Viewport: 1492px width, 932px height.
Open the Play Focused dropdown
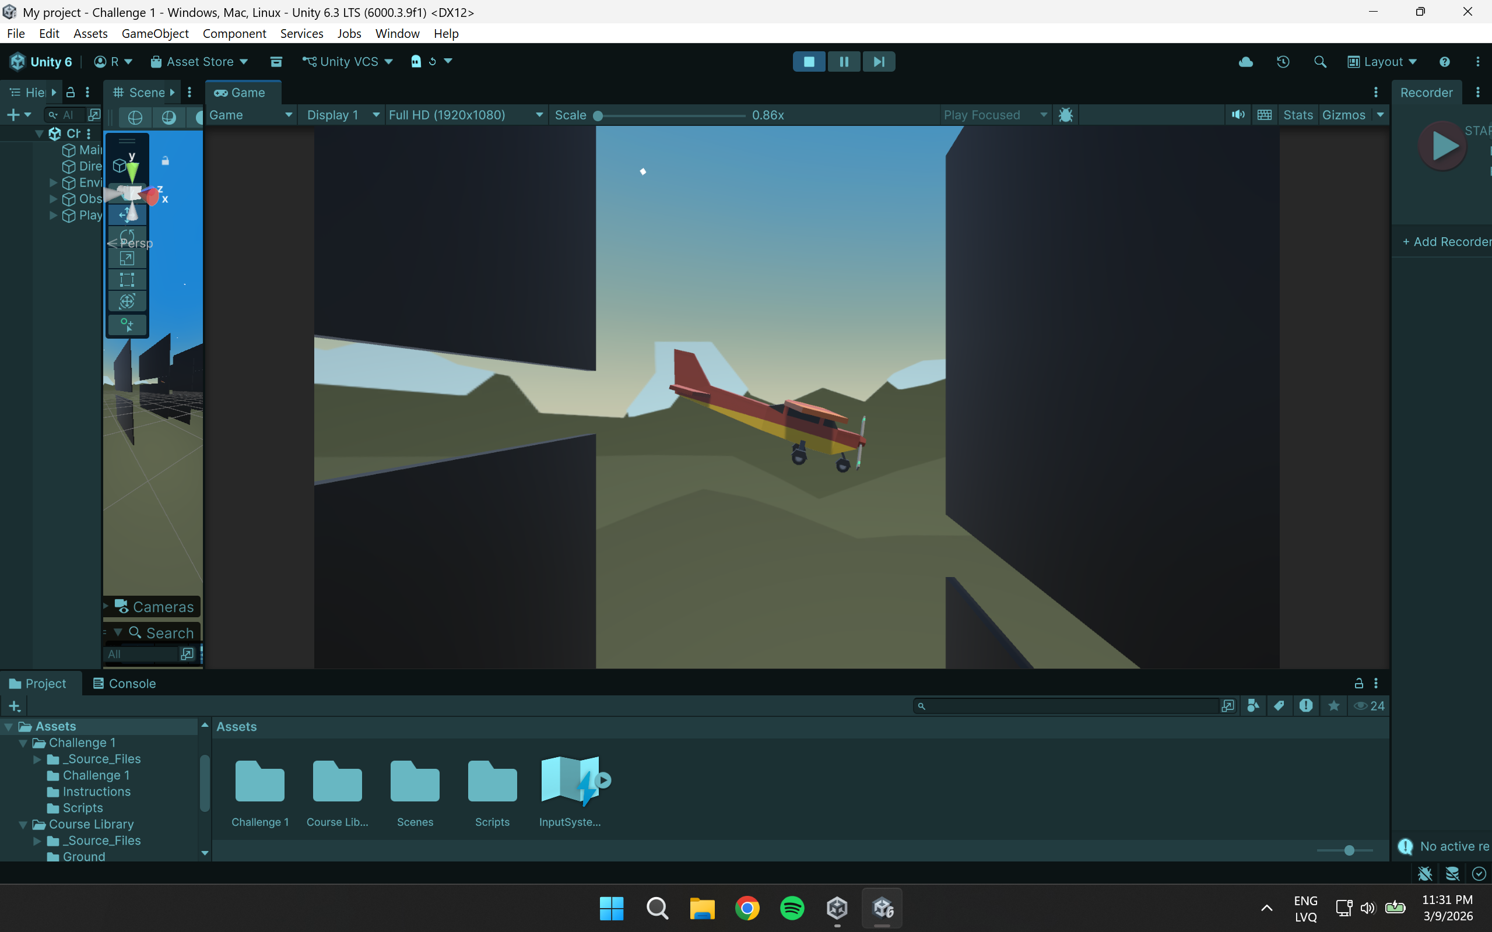point(994,115)
